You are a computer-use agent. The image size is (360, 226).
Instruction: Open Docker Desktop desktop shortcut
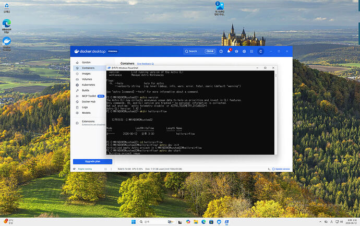pyautogui.click(x=7, y=44)
